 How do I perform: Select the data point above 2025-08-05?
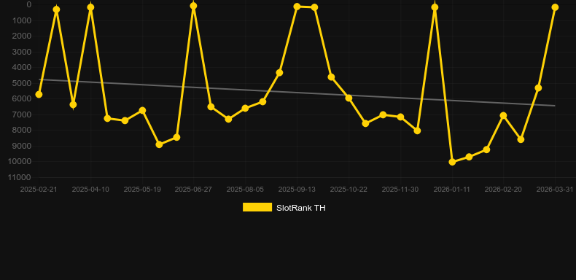point(245,108)
